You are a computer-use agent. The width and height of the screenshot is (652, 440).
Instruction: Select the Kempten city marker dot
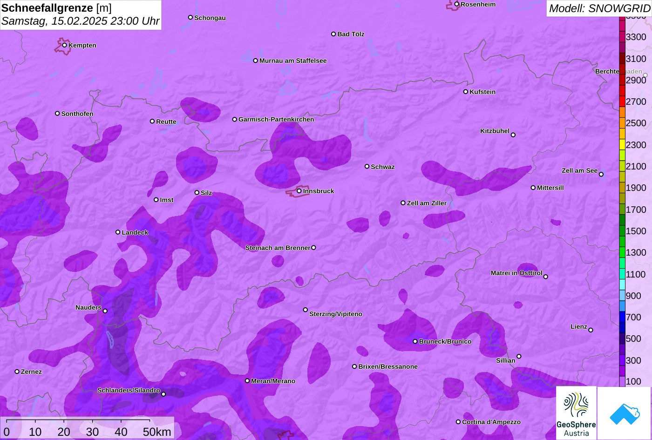click(x=65, y=45)
